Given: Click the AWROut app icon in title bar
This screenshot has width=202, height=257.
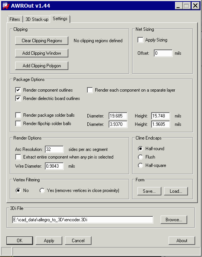Looking at the screenshot, I should 6,6.
